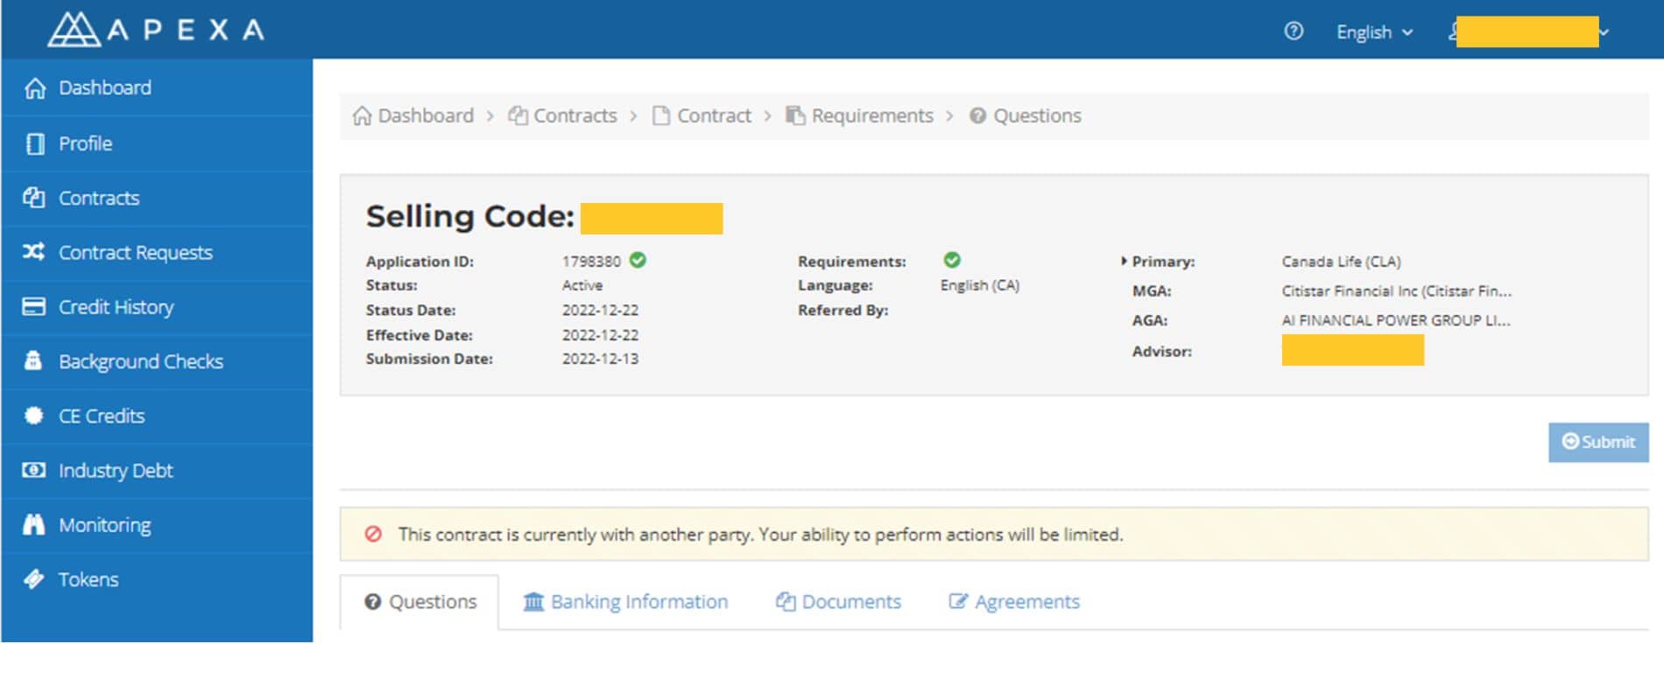Click the green check beside Application ID
Viewport: 1664px width, 700px height.
pyautogui.click(x=638, y=260)
